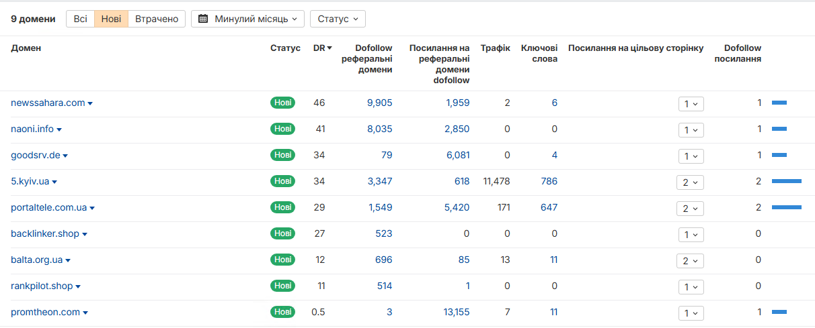Image resolution: width=815 pixels, height=328 pixels.
Task: Click 3,347 dofollow referring domains value
Action: click(380, 181)
